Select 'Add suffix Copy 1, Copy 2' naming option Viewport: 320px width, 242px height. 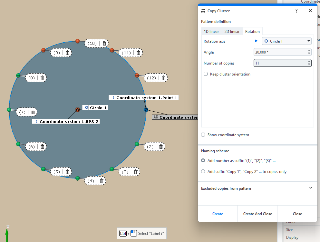coord(203,172)
